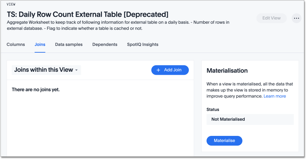Switch to the Columns tab
Image resolution: width=306 pixels, height=159 pixels.
[16, 44]
